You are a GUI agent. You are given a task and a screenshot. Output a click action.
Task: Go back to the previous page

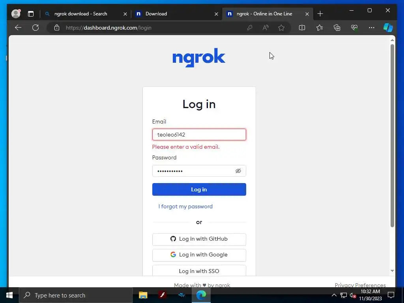tap(18, 28)
